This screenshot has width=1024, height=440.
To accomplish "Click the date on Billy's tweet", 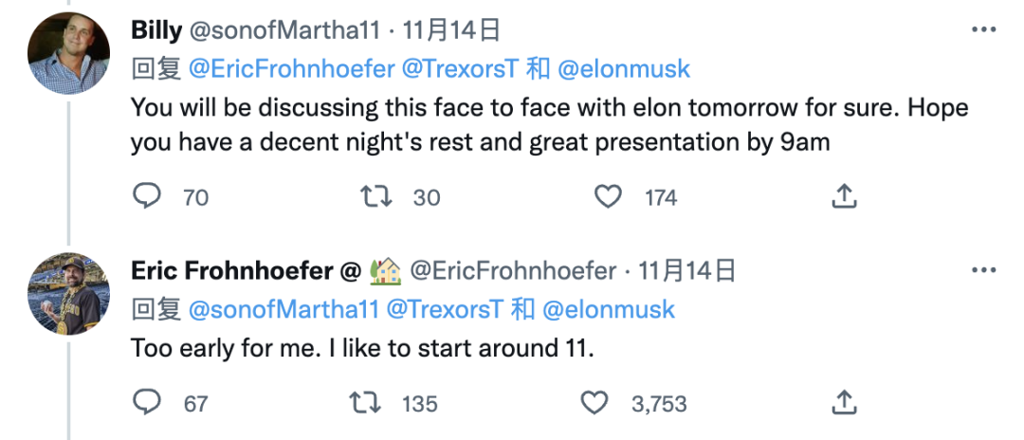I will [x=451, y=30].
